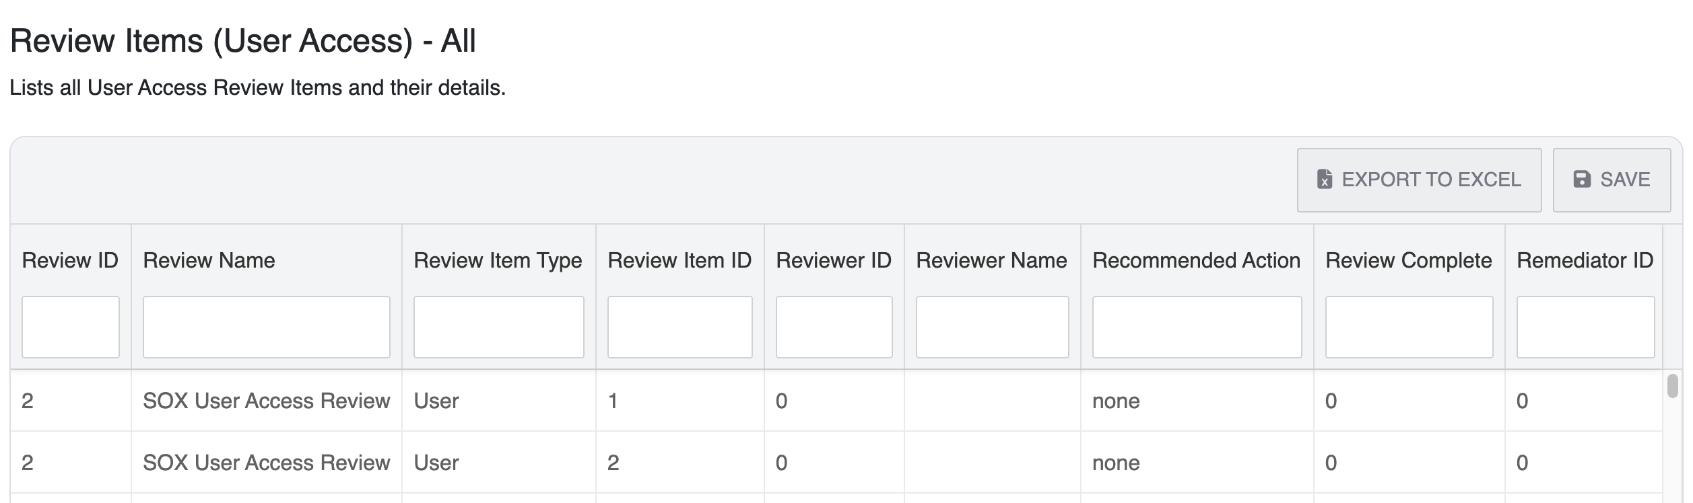Viewport: 1693px width, 503px height.
Task: Select the second SOX User Access Review row
Action: tap(471, 463)
